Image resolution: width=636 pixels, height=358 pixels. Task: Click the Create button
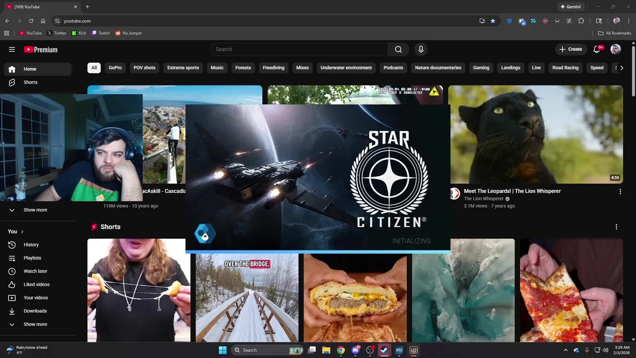[x=571, y=49]
